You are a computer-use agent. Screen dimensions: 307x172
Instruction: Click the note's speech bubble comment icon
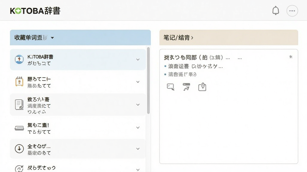coord(171,87)
